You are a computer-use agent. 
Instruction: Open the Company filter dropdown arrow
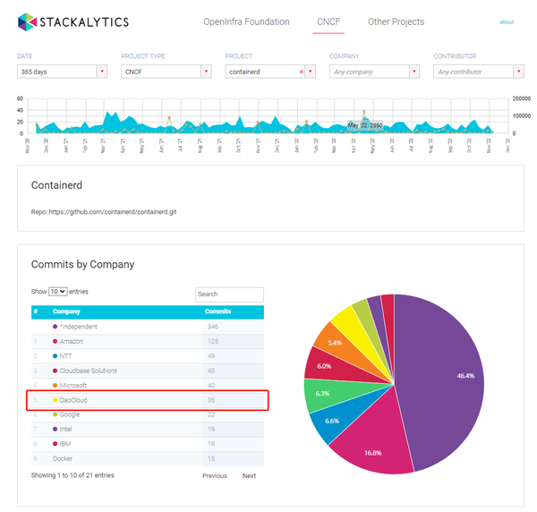pos(413,72)
